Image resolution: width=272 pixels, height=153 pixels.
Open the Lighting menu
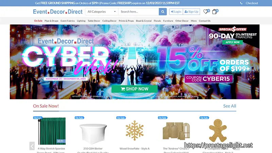pyautogui.click(x=81, y=21)
